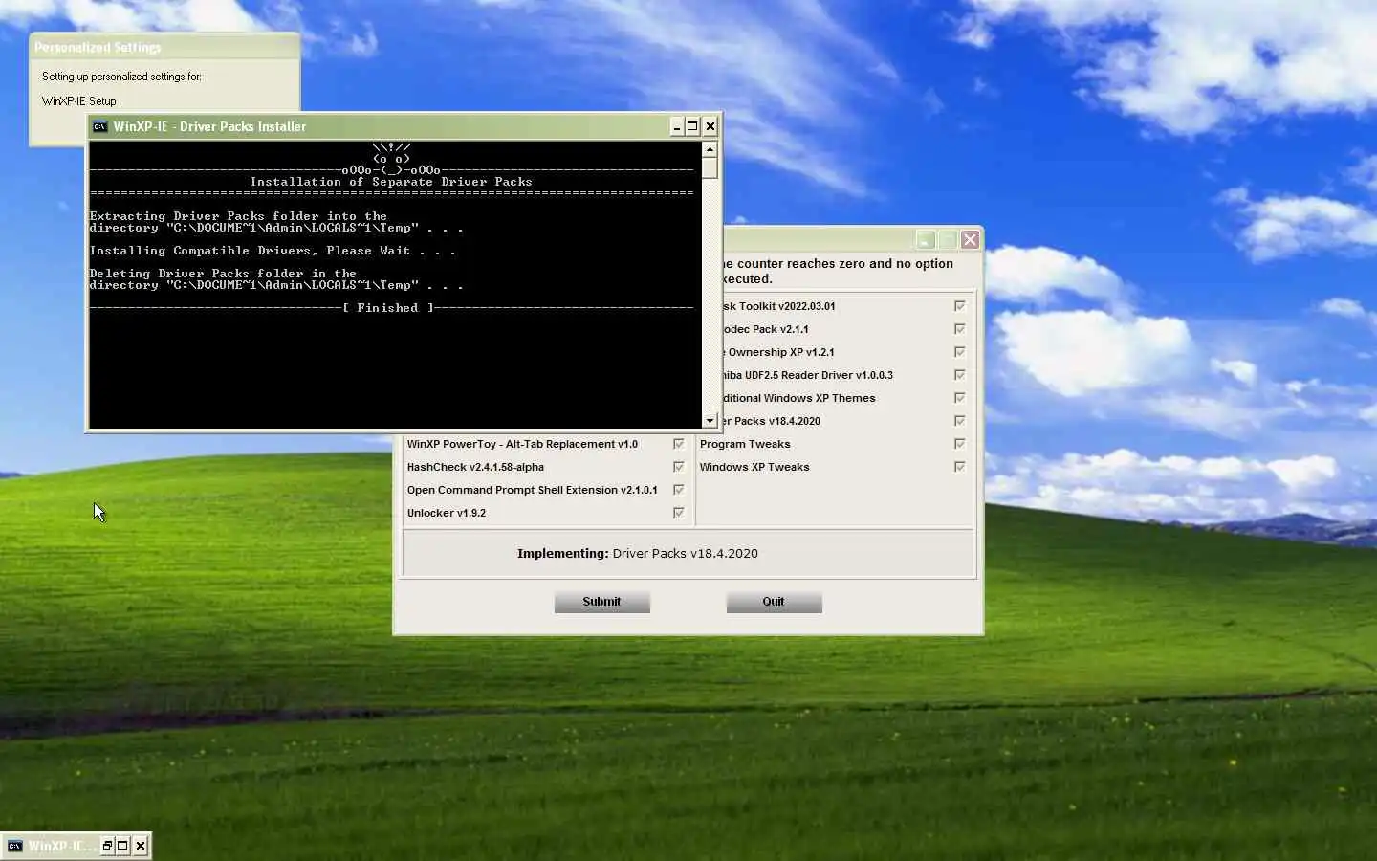Toggle the Toolkit v2022.03.01 checkbox
Image resolution: width=1377 pixels, height=861 pixels.
[x=960, y=306]
